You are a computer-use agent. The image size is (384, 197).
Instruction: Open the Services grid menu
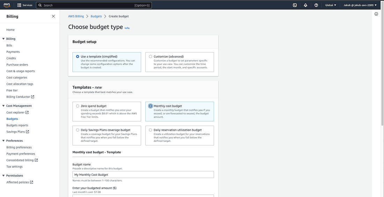pyautogui.click(x=25, y=5)
